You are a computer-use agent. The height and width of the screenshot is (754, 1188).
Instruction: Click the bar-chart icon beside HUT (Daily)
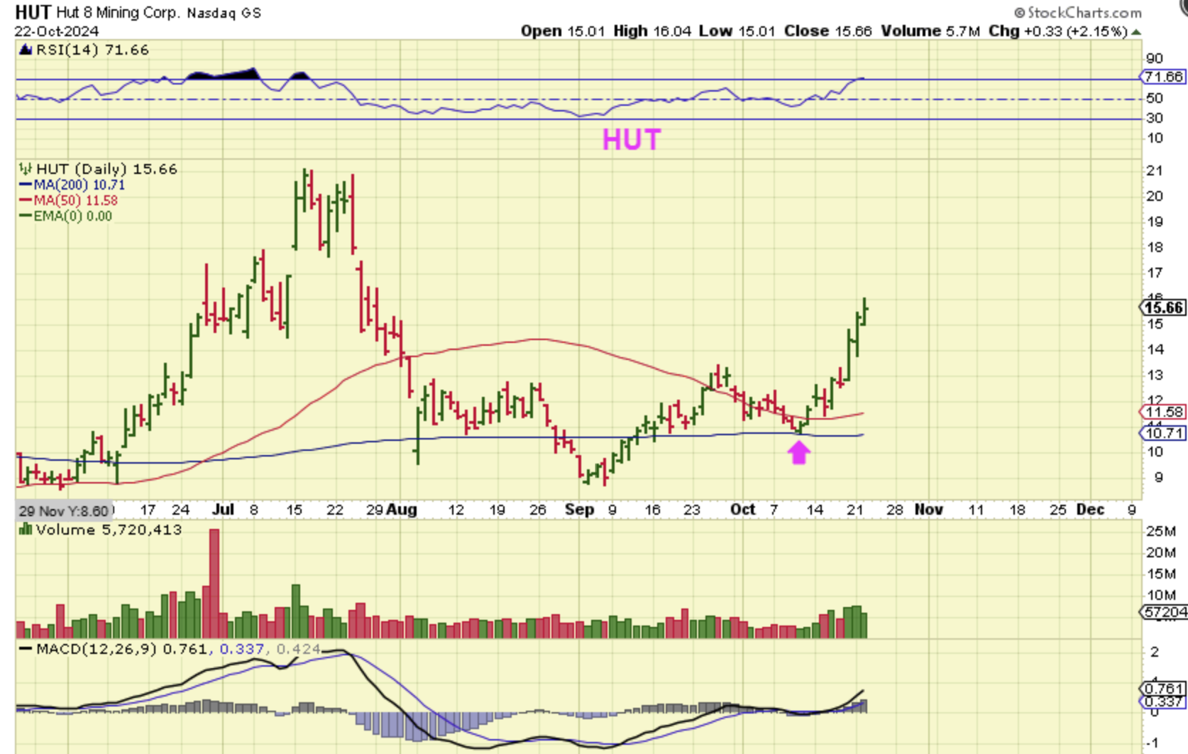[26, 169]
